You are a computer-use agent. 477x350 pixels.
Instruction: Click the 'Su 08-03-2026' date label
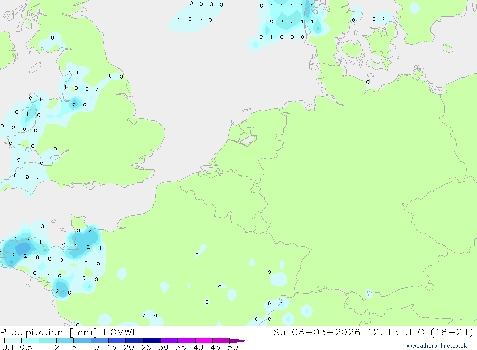(x=317, y=332)
